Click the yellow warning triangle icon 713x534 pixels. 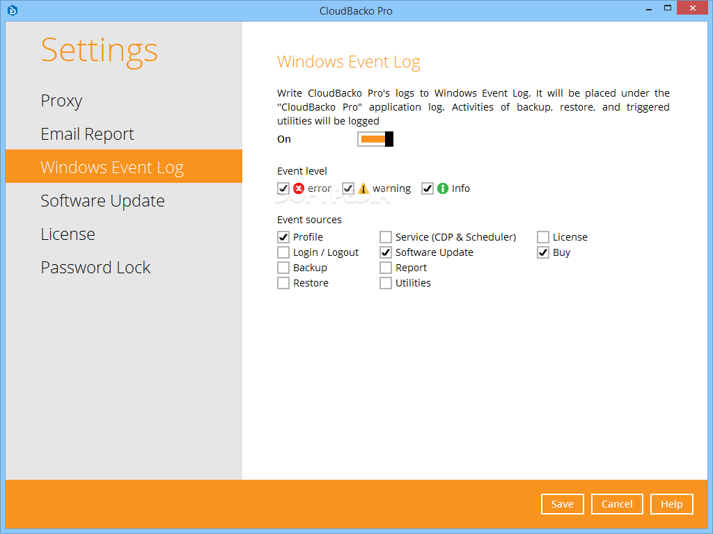coord(363,188)
